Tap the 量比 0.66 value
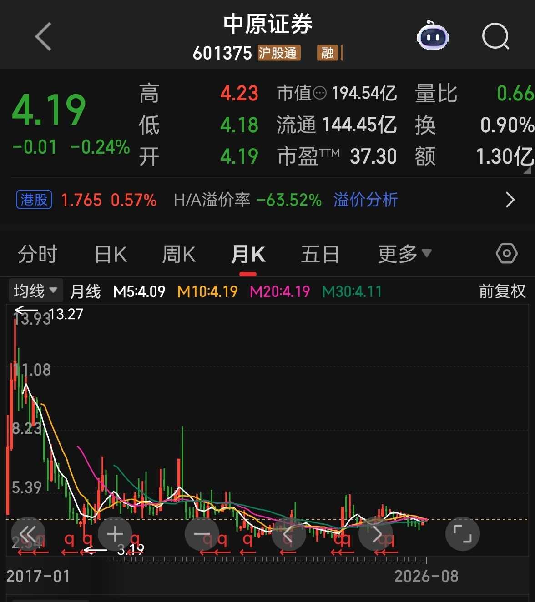The height and width of the screenshot is (602, 535). click(515, 94)
